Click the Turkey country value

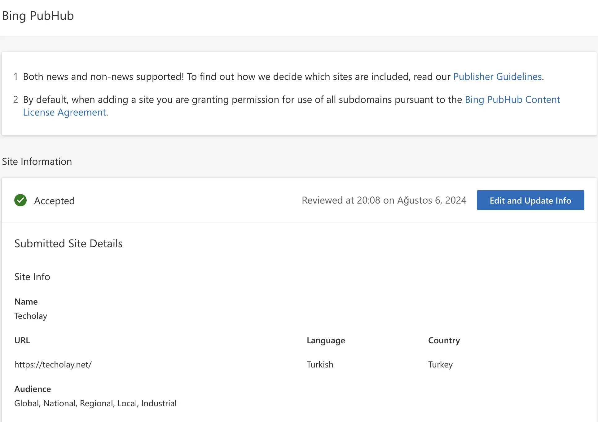440,364
